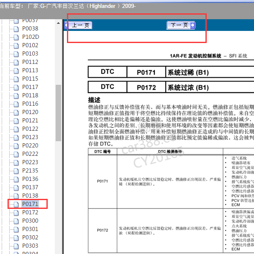Go to next page with 下一页 button
Viewport: 254px width, 254px height.
pyautogui.click(x=181, y=25)
